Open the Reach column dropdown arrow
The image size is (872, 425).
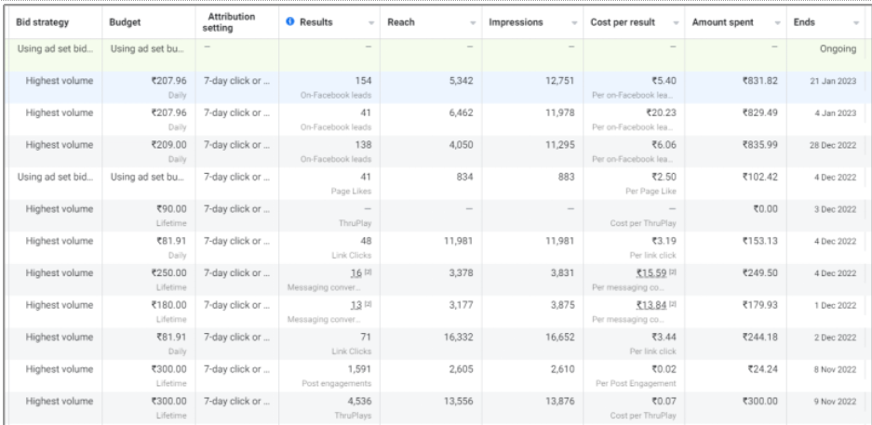coord(472,21)
